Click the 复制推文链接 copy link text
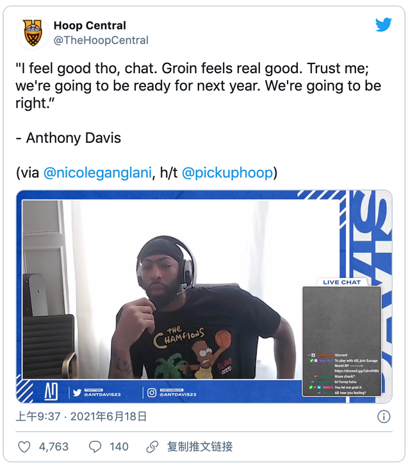 (200, 447)
